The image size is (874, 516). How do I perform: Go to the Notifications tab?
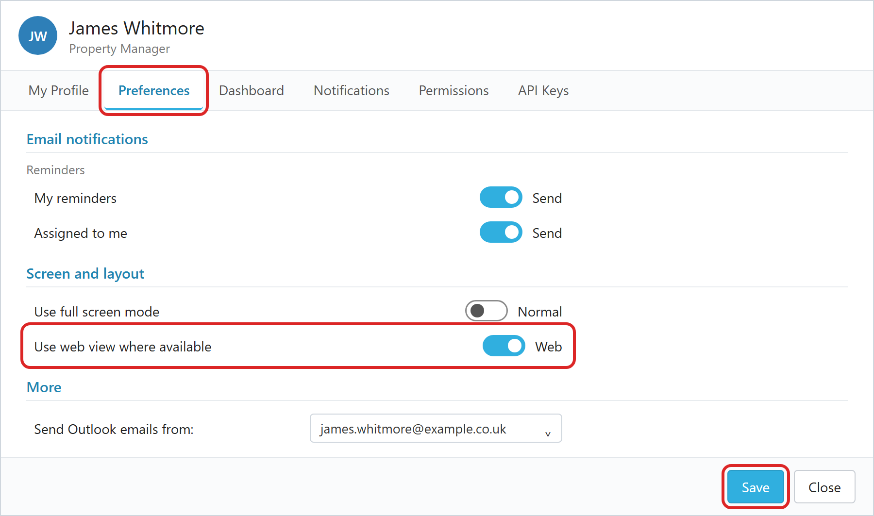pyautogui.click(x=352, y=91)
